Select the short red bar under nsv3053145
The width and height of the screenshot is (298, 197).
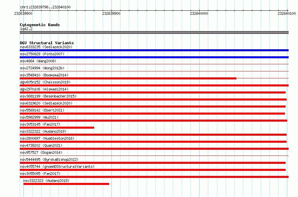(57, 128)
